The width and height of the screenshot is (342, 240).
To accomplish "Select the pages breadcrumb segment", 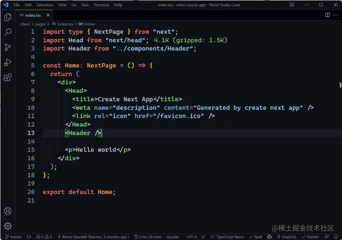I will (40, 24).
